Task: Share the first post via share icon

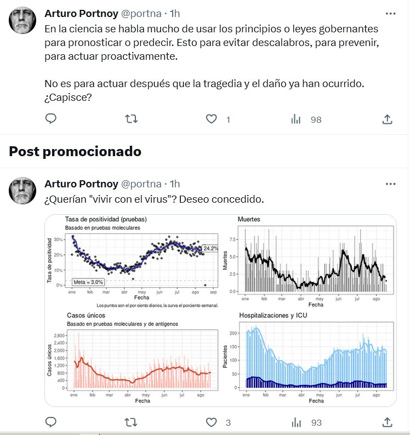Action: click(x=387, y=119)
